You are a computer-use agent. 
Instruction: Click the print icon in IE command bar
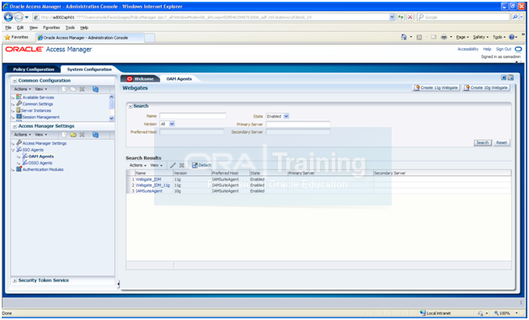click(x=444, y=37)
